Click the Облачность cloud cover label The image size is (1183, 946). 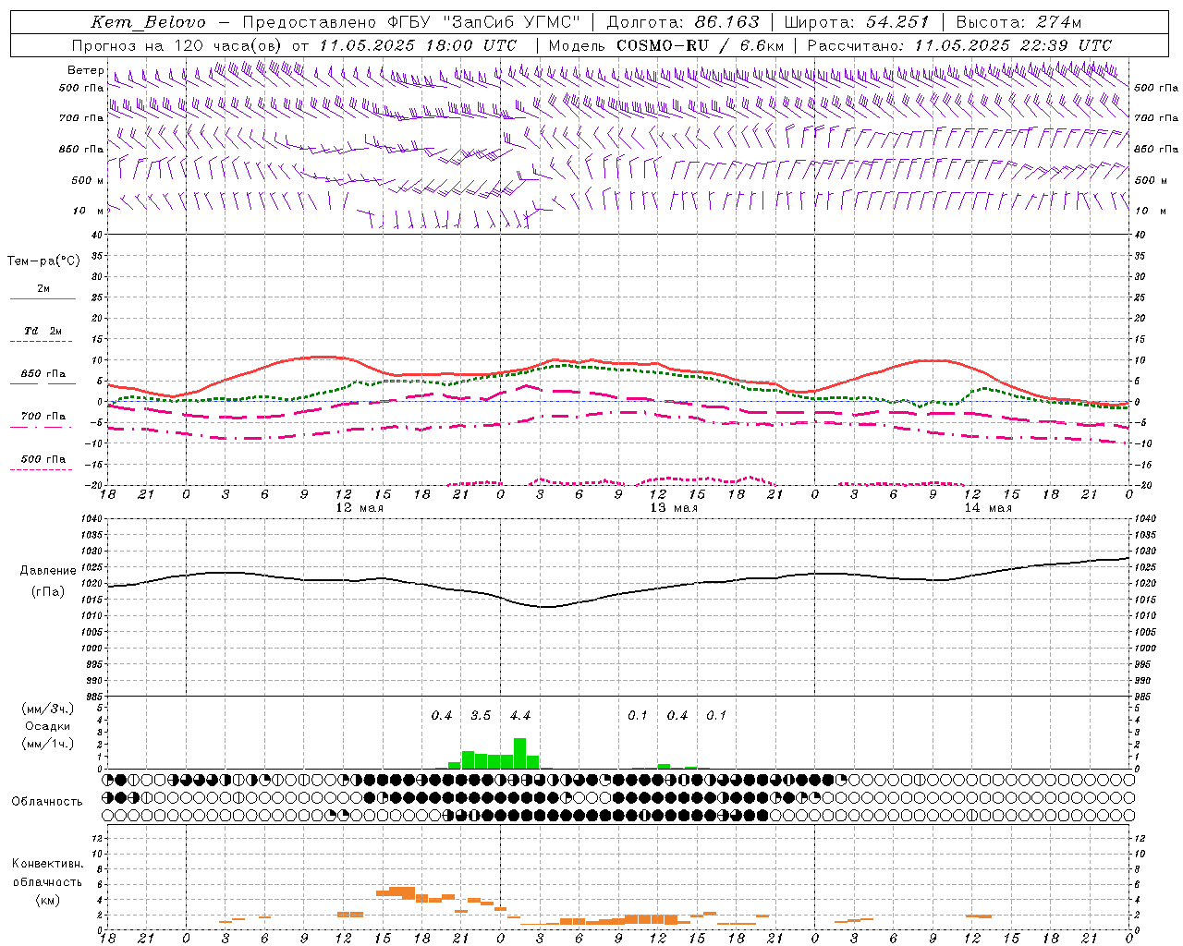coord(47,802)
